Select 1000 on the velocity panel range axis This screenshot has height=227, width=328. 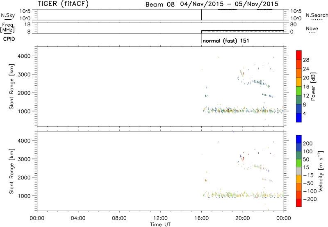24,196
